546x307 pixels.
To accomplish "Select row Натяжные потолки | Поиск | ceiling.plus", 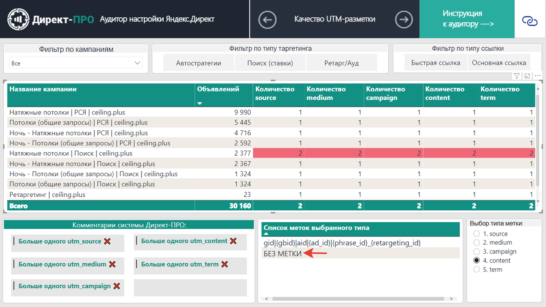I will pyautogui.click(x=271, y=153).
